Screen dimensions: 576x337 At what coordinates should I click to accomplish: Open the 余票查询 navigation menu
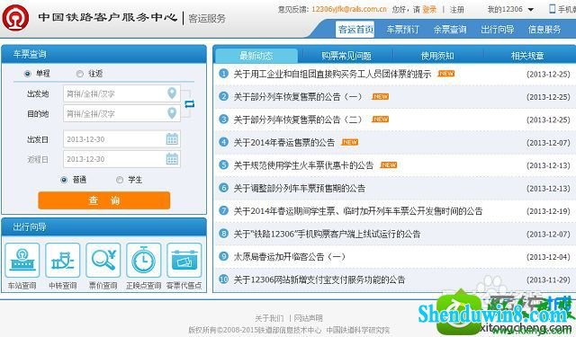tap(450, 30)
